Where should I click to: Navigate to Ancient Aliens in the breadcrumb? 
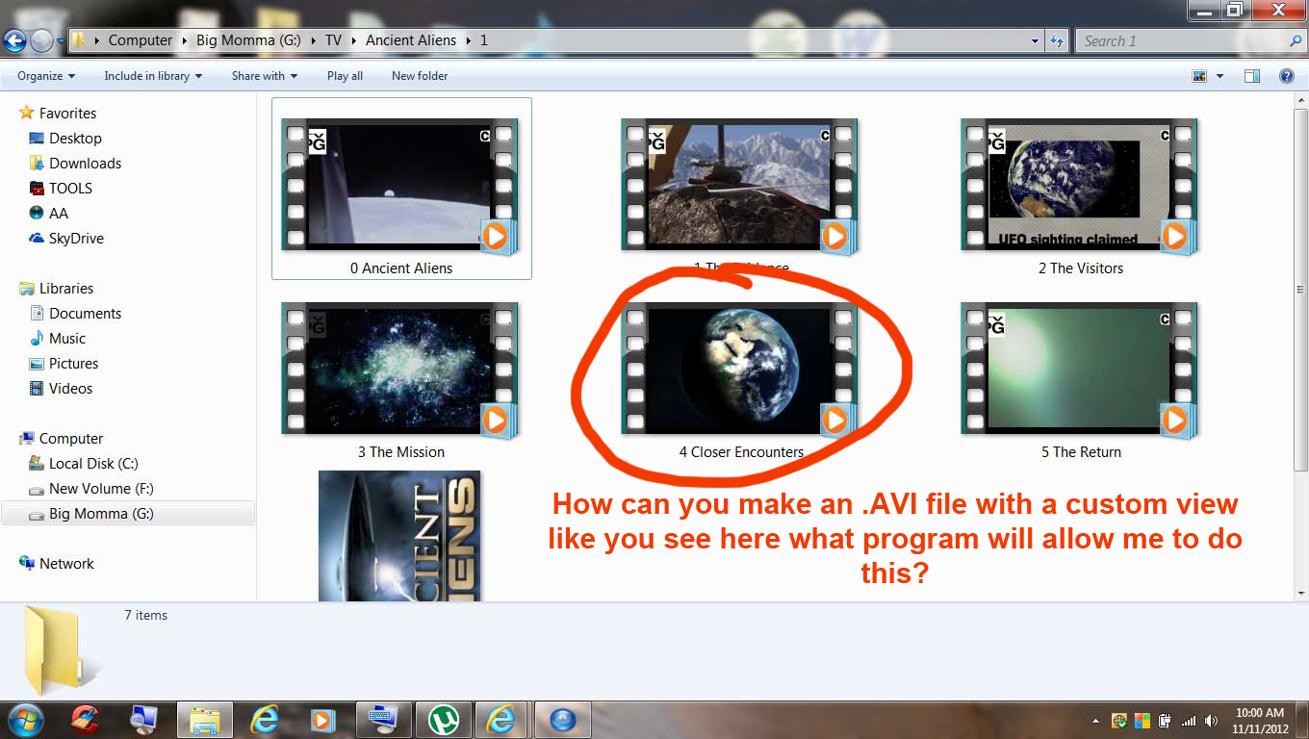click(411, 40)
